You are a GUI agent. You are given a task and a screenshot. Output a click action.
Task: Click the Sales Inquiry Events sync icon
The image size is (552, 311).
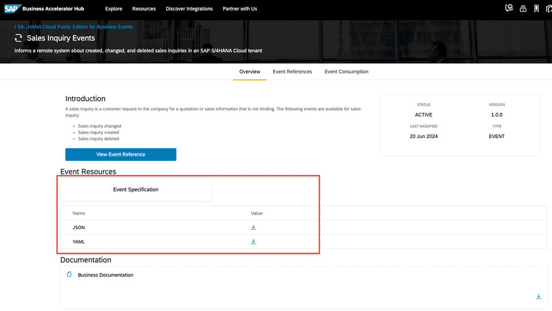pyautogui.click(x=18, y=38)
